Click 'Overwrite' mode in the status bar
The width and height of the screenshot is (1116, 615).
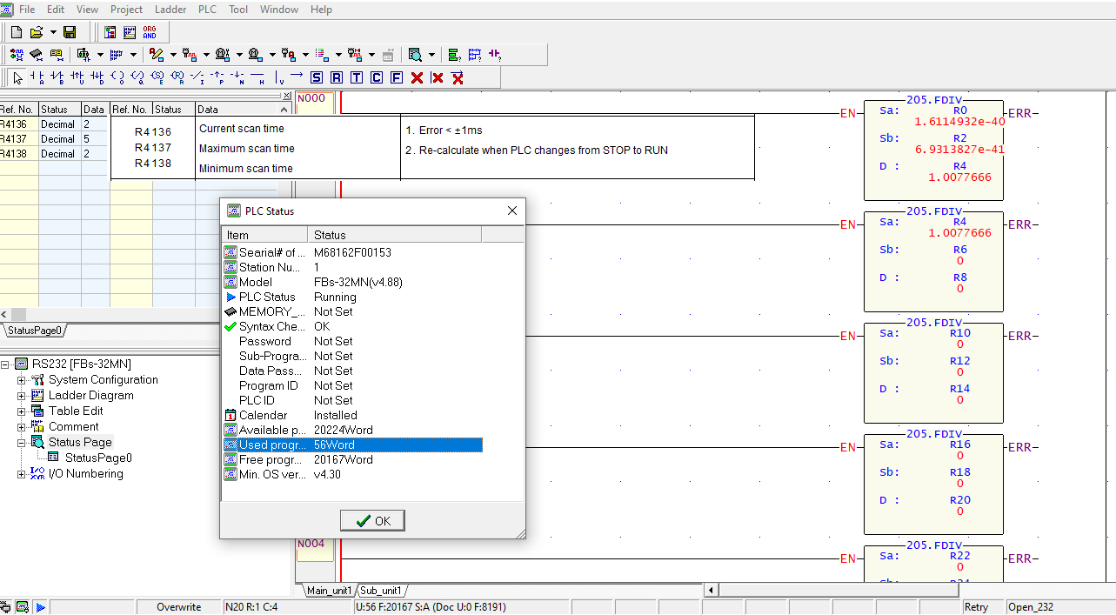point(179,607)
